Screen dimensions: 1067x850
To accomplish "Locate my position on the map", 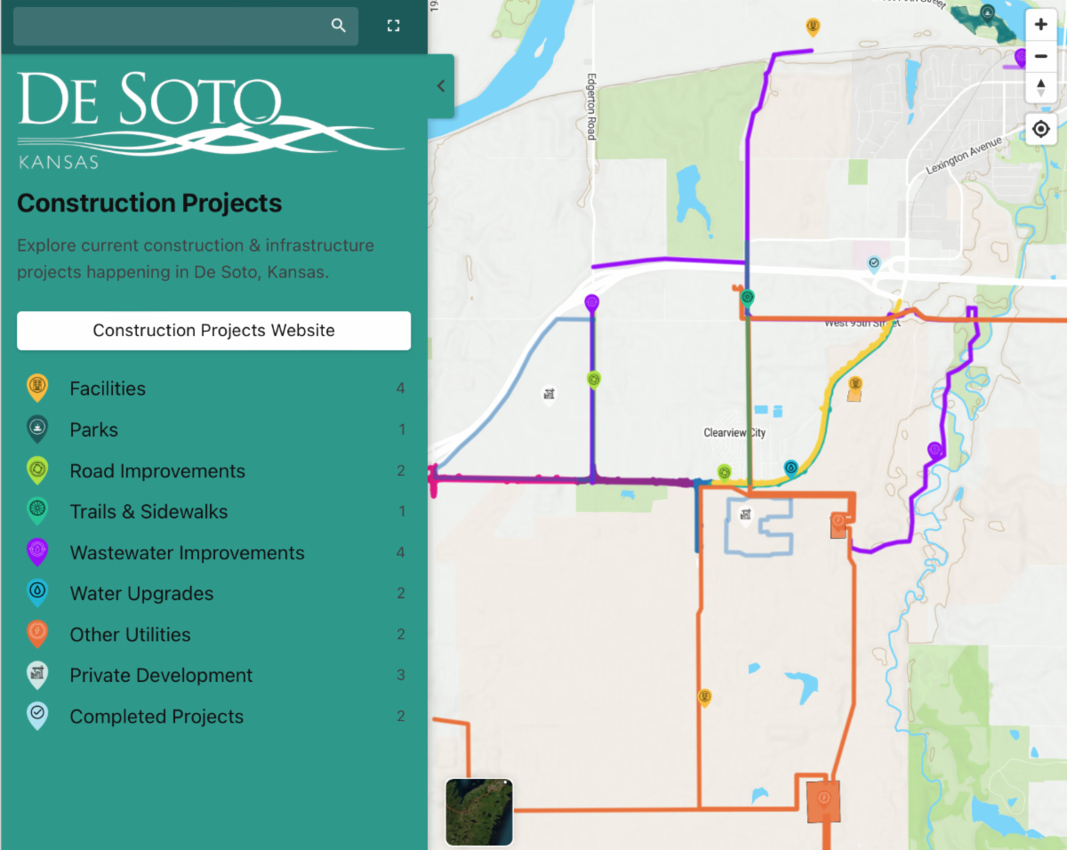I will pyautogui.click(x=1040, y=130).
